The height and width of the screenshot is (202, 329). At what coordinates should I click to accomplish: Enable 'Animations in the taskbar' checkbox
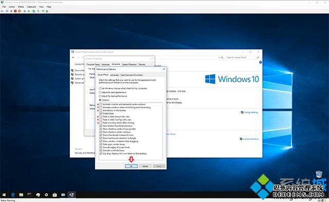(x=101, y=110)
